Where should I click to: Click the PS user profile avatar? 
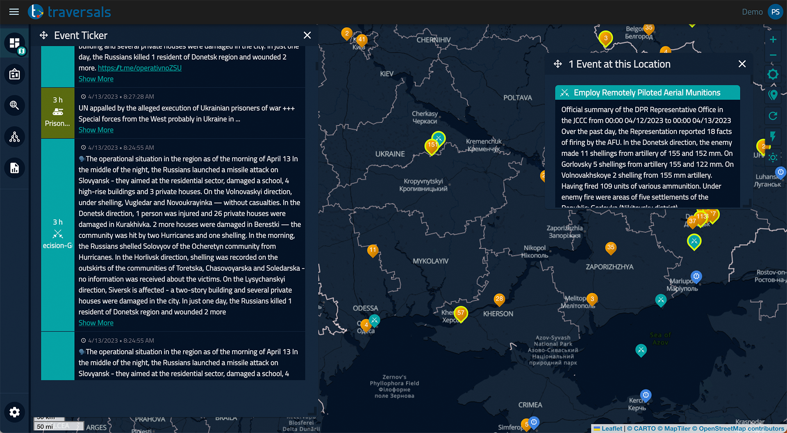click(x=775, y=12)
